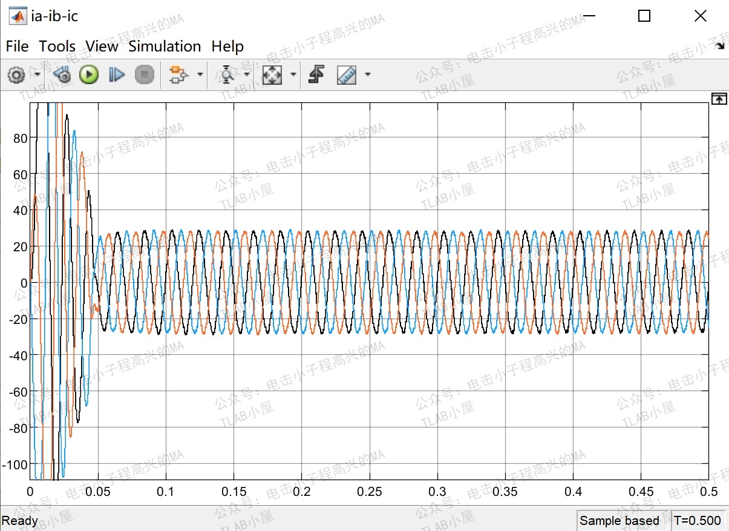Highlight the Simulink block using the block icon
The width and height of the screenshot is (729, 531).
(180, 74)
